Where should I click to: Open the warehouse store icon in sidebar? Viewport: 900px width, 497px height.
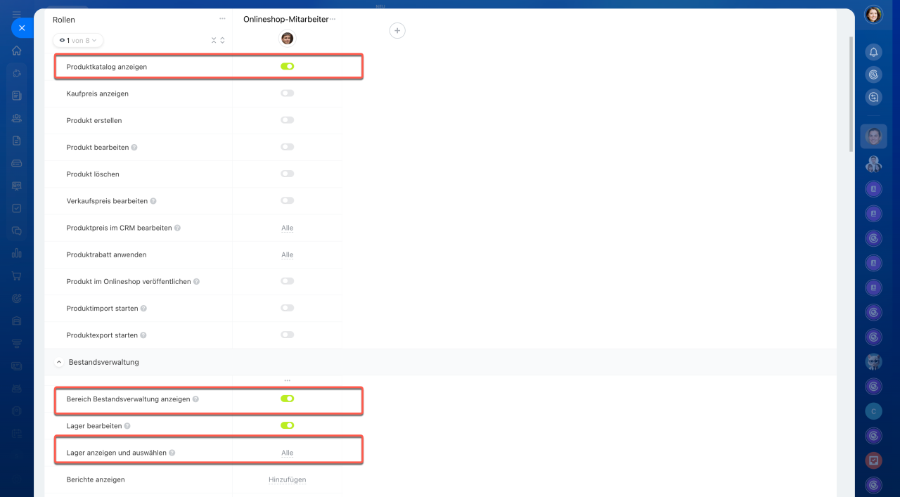pyautogui.click(x=17, y=321)
